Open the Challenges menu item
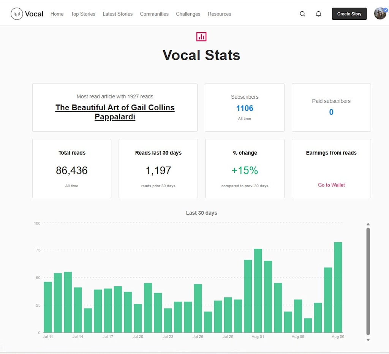The image size is (389, 354). [x=188, y=14]
